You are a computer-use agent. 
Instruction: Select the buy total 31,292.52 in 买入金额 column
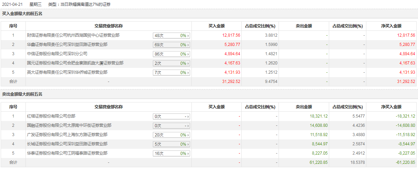pyautogui.click(x=231, y=82)
